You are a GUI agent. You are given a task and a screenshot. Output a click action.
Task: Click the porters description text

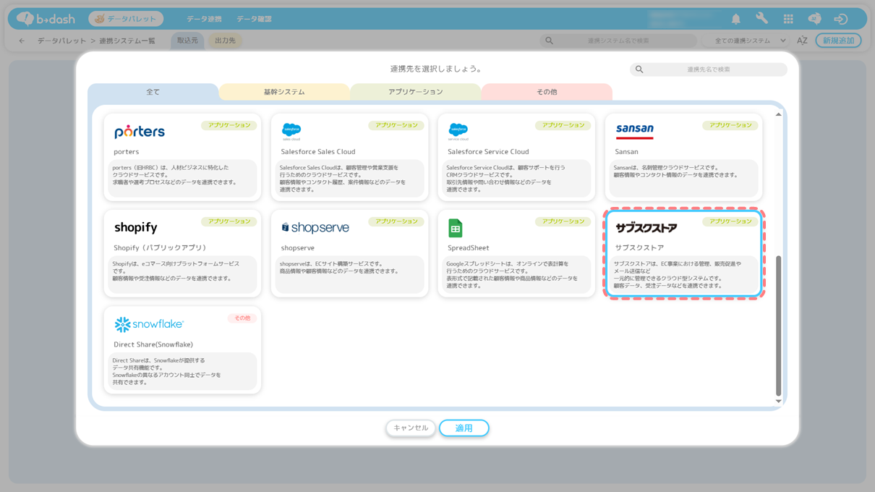tap(176, 175)
